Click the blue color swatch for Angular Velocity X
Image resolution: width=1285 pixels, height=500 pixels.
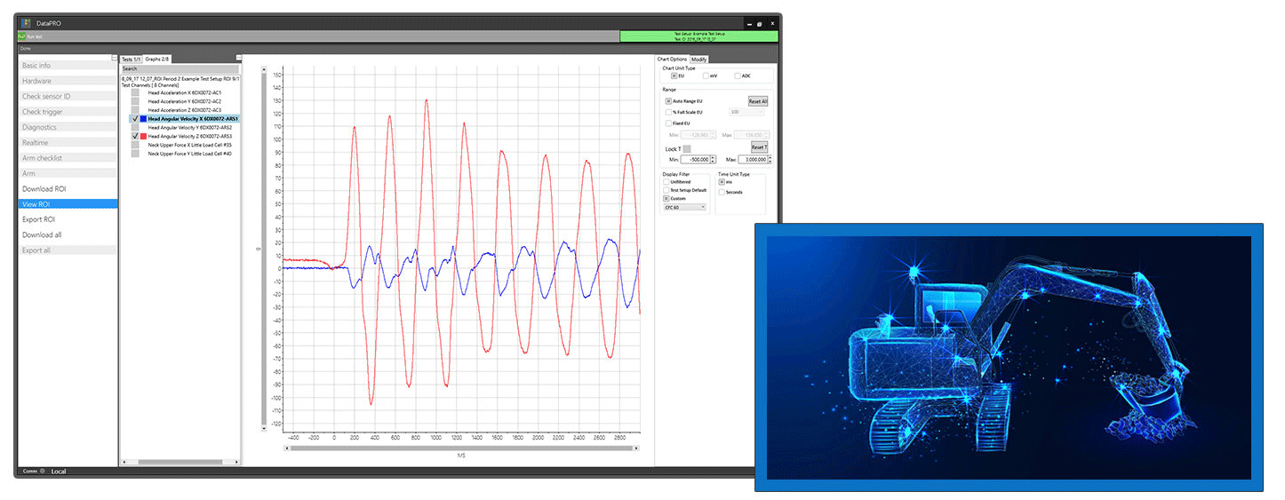[x=142, y=118]
